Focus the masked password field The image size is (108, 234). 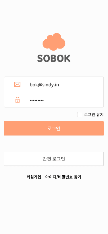(x=54, y=100)
